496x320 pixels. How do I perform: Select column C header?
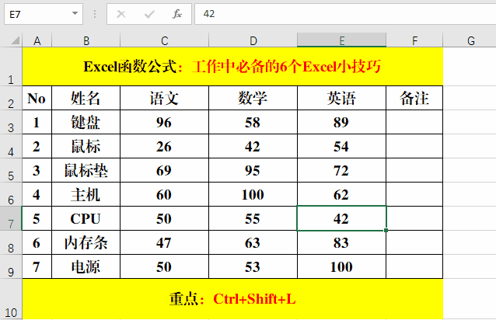pyautogui.click(x=165, y=40)
